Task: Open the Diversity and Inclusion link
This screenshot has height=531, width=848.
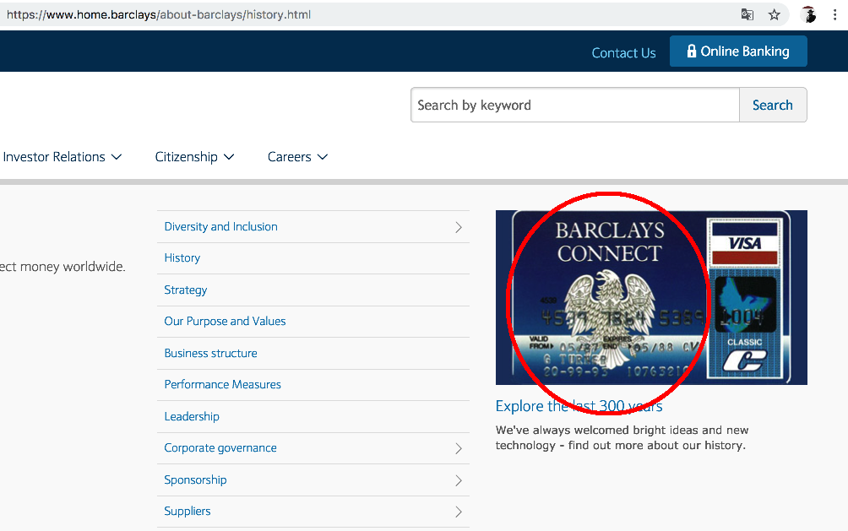Action: click(x=220, y=226)
